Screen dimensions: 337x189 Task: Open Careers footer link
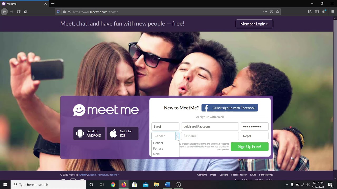(224, 175)
